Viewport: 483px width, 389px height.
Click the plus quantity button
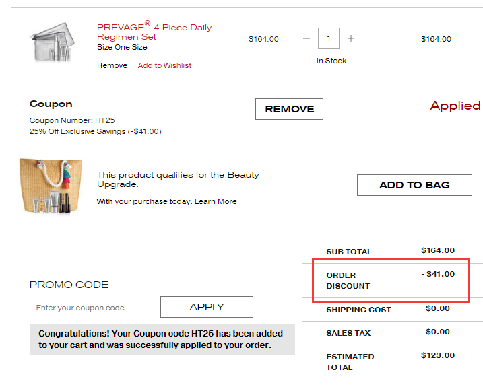tap(351, 38)
